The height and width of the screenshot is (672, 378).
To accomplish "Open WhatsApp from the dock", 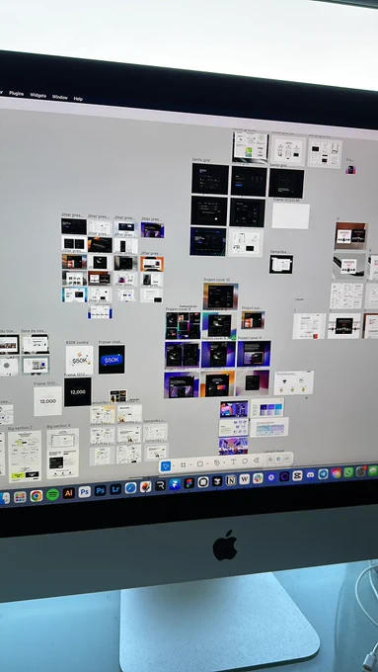I will (x=349, y=472).
